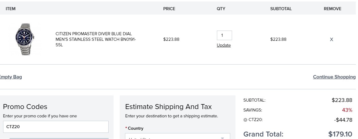Screen dimensions: 358x139
Task: Remove the CTZ20 promo code via circle-x icon
Action: pyautogui.click(x=245, y=120)
